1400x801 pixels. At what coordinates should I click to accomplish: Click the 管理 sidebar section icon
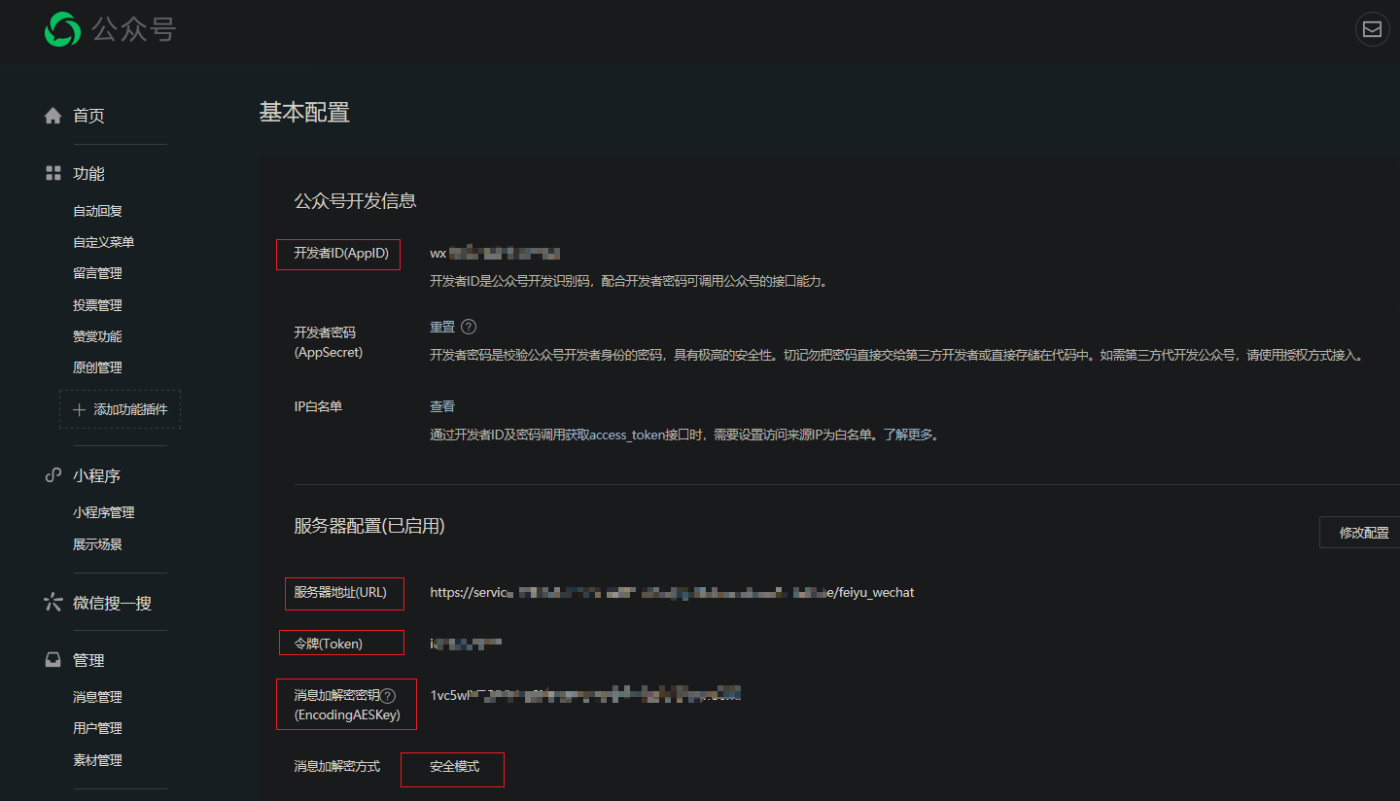52,659
